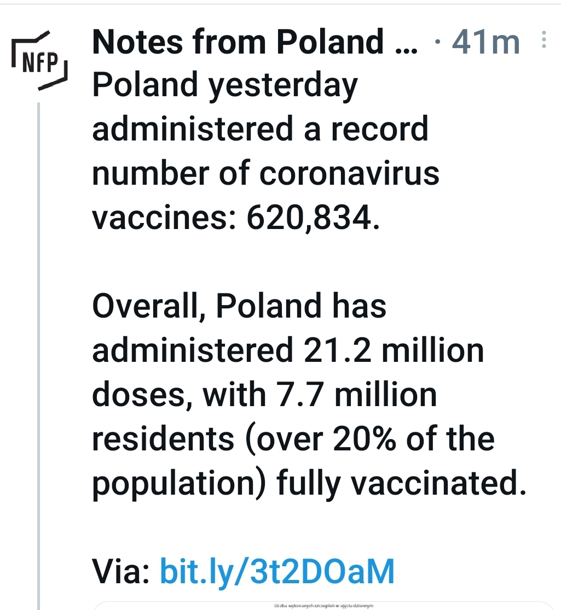Follow the bit.ly/3t2DOaM link

(x=277, y=572)
